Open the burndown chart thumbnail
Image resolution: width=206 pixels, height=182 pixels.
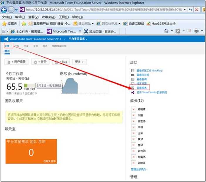click(x=85, y=86)
